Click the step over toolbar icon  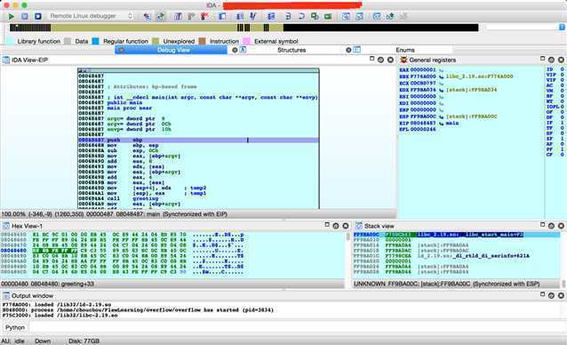coord(301,16)
